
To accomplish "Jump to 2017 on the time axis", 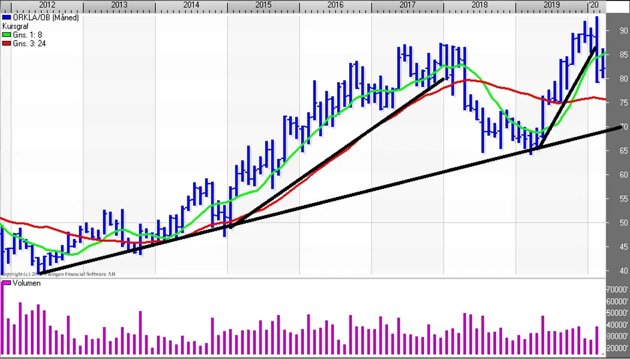I will click(x=407, y=5).
